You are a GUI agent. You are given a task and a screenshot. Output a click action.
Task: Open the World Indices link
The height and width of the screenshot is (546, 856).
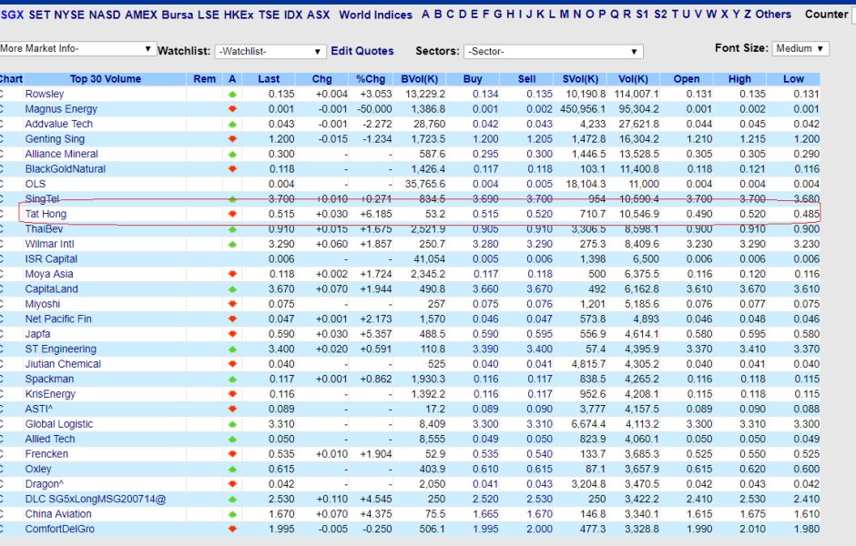(375, 15)
